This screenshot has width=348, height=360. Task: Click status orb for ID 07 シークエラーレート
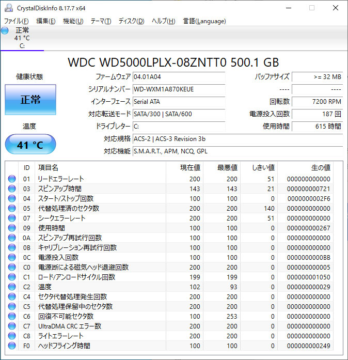click(x=12, y=218)
